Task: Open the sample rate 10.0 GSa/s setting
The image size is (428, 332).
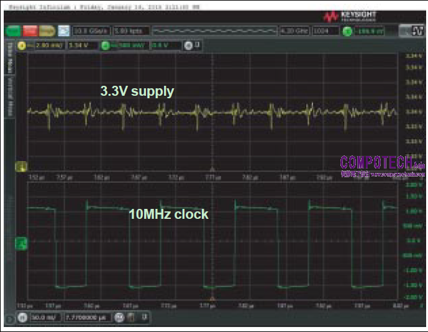Action: pyautogui.click(x=91, y=30)
